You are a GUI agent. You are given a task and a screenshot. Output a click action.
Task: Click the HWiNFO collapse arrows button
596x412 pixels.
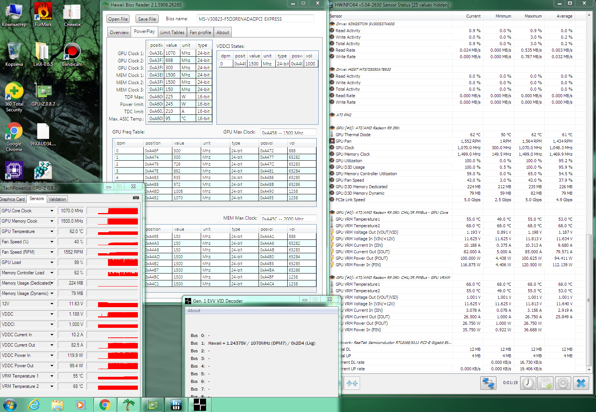(352, 383)
